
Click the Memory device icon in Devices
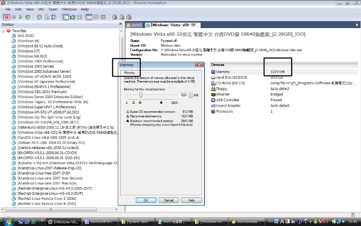click(x=213, y=72)
